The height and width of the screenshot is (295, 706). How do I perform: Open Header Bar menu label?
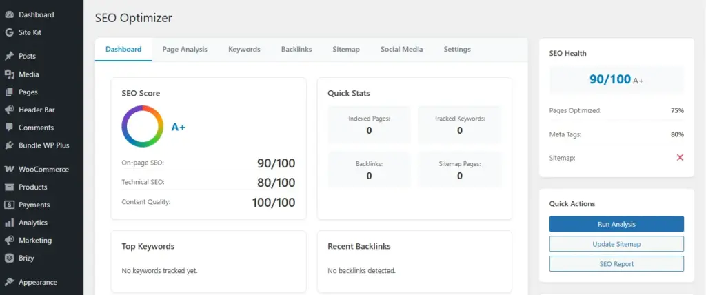coord(37,110)
